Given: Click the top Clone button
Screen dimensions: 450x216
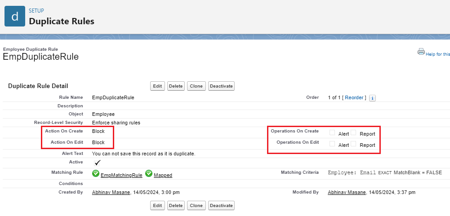Looking at the screenshot, I should [196, 86].
